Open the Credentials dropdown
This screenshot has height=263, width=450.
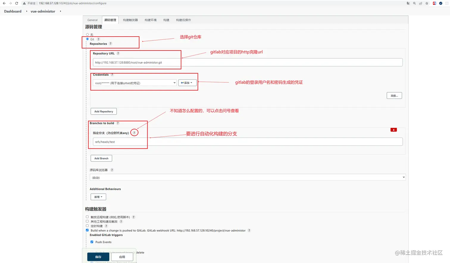pyautogui.click(x=135, y=83)
